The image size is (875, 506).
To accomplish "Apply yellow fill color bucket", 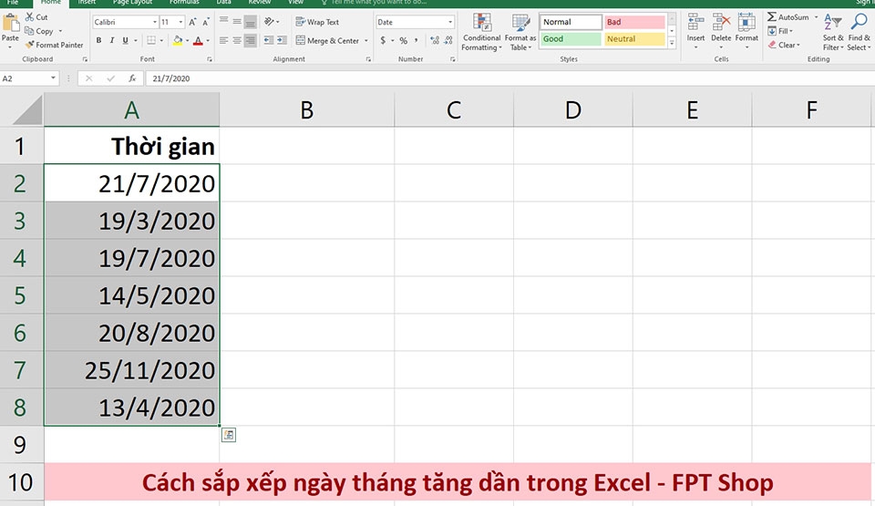I will pos(178,40).
